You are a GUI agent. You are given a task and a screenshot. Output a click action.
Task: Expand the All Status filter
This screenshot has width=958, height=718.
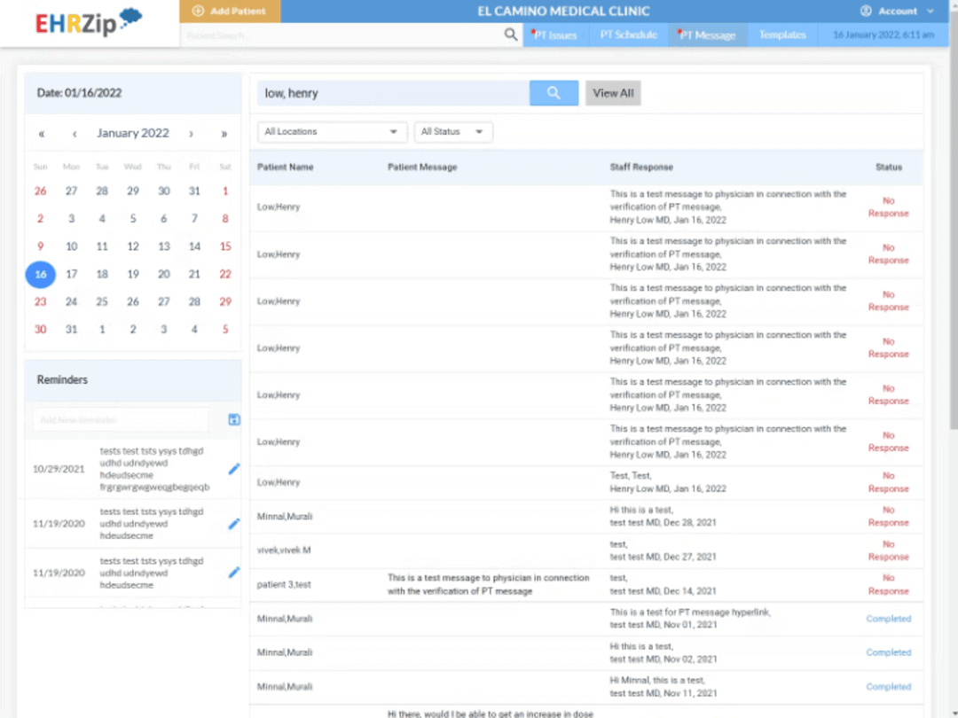click(453, 131)
